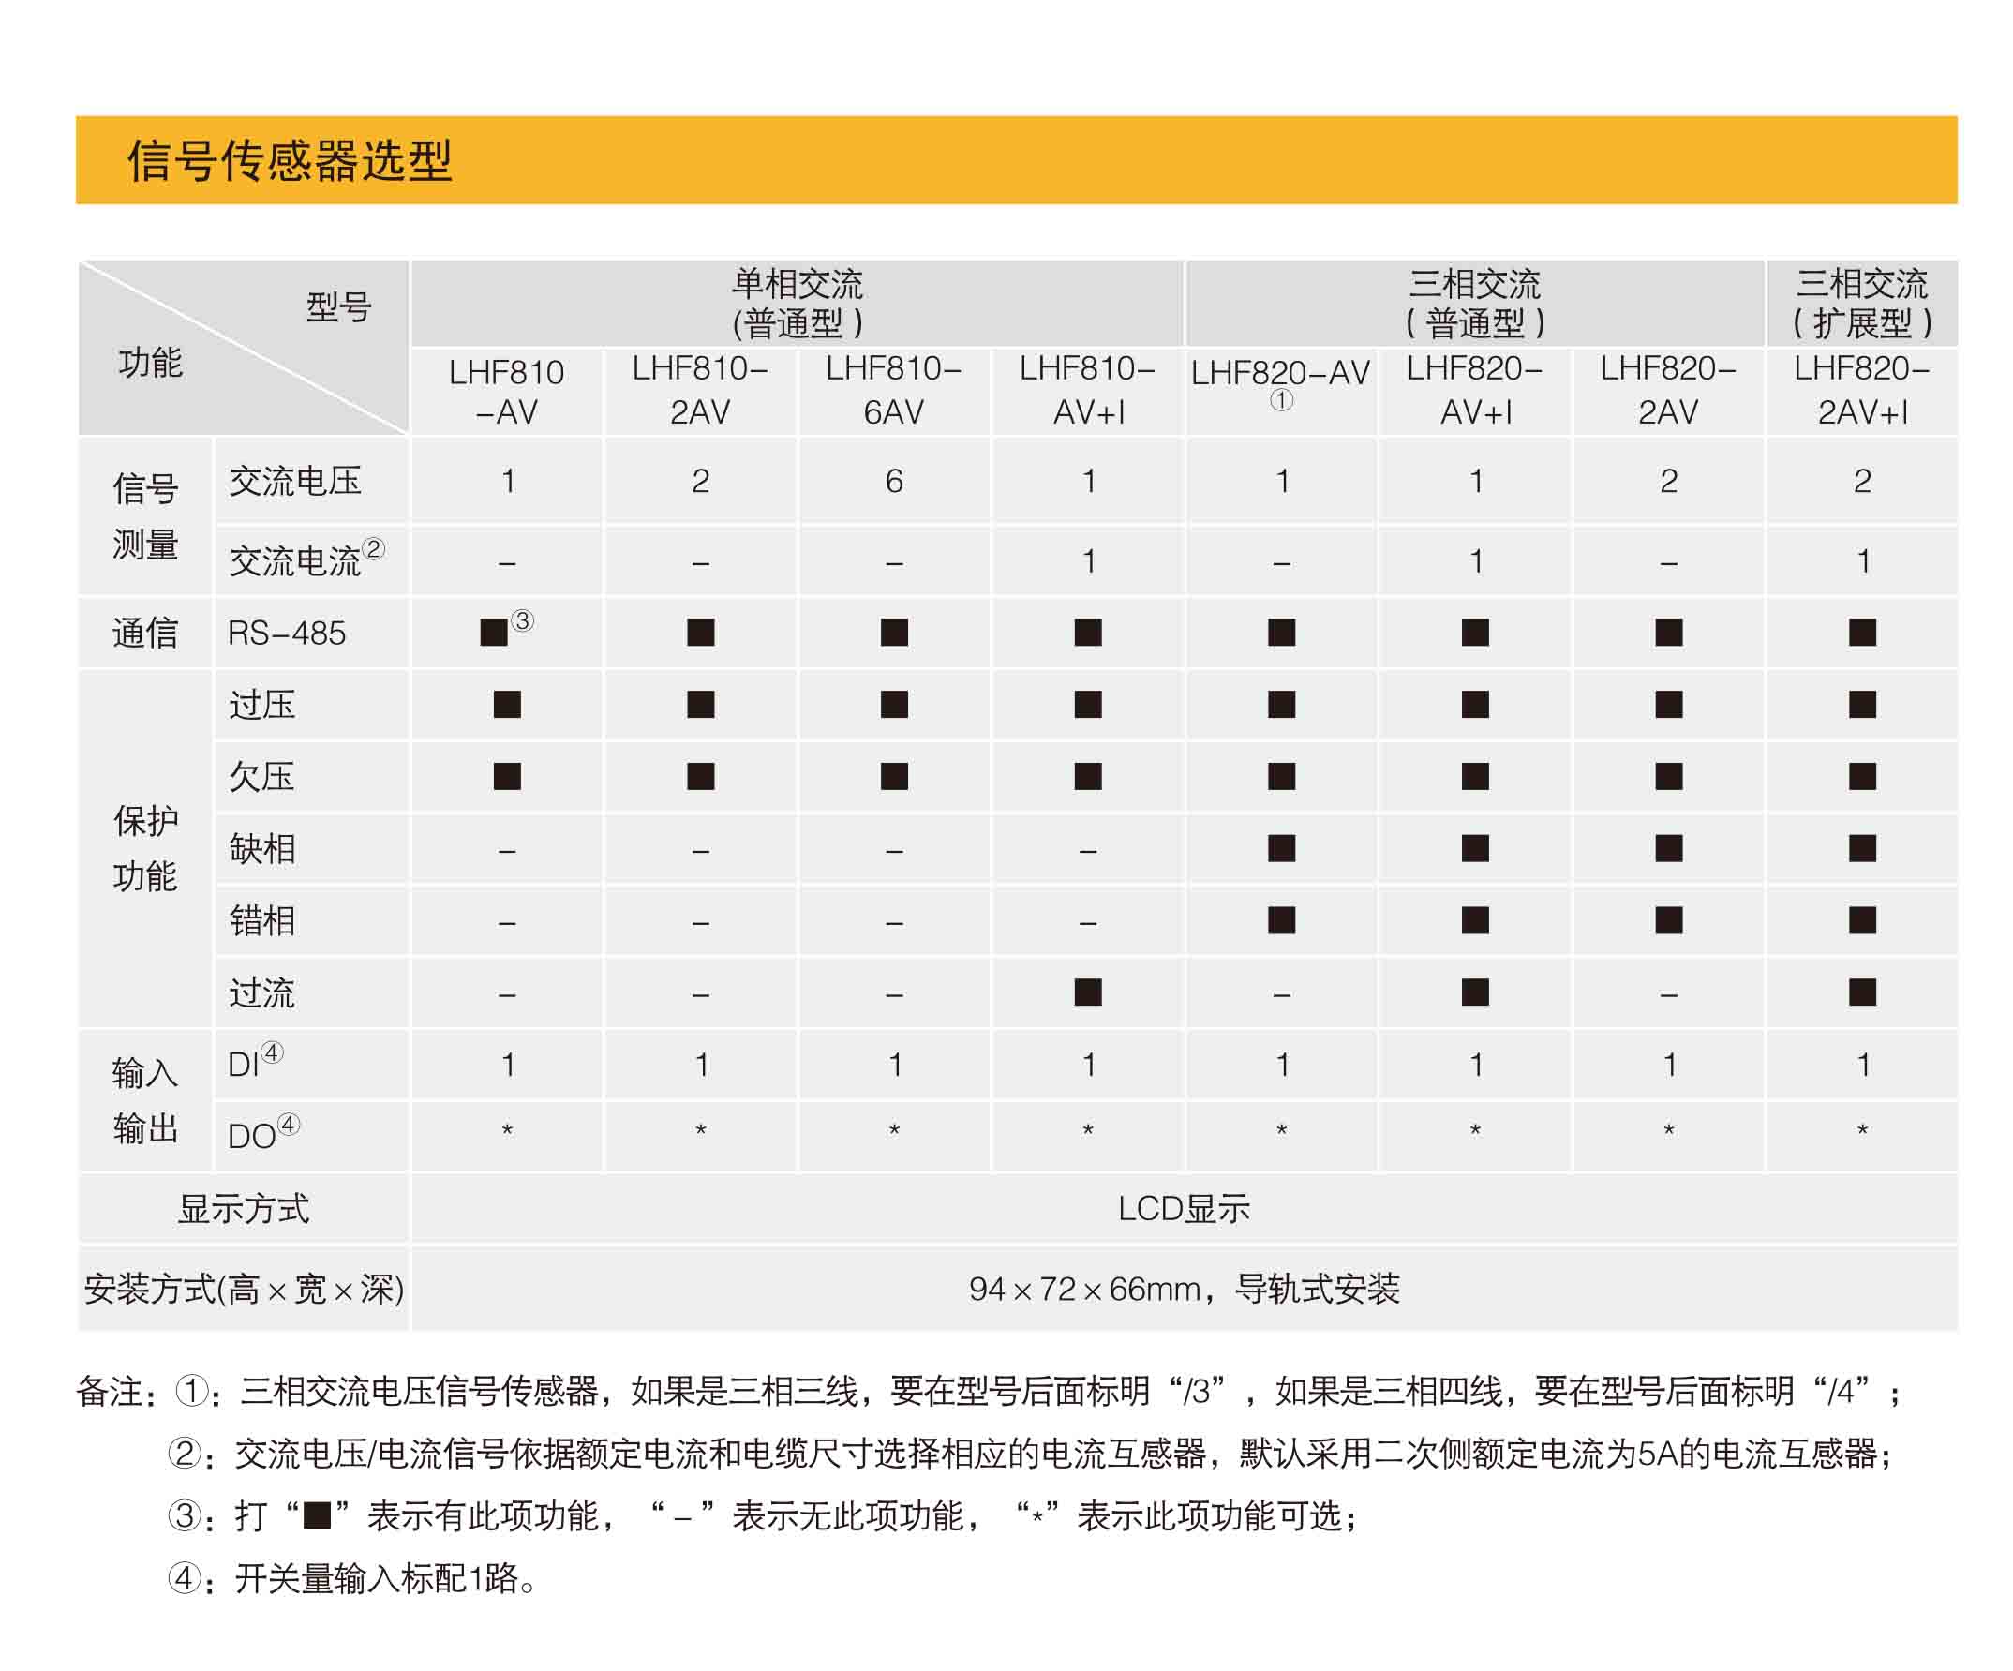Viewport: 2013px width, 1671px height.
Task: Click 过流 square in LHF810-AV+I column
Action: tap(1088, 992)
